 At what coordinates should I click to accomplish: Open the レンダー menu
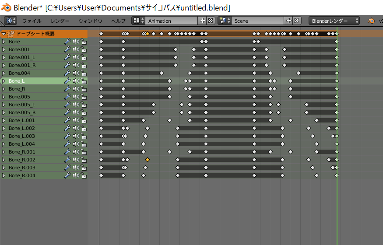click(60, 21)
